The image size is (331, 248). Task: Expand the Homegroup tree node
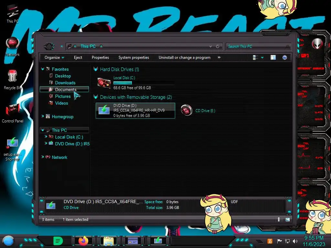coord(42,116)
